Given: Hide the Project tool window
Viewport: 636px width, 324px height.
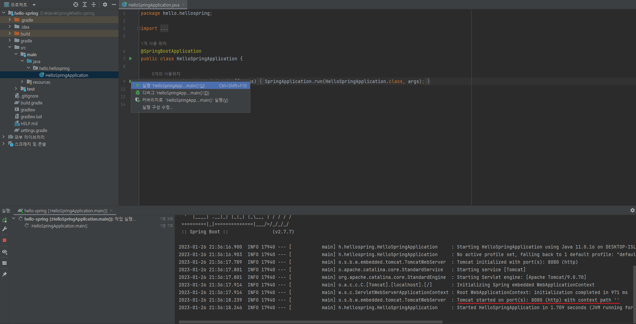Looking at the screenshot, I should [114, 4].
